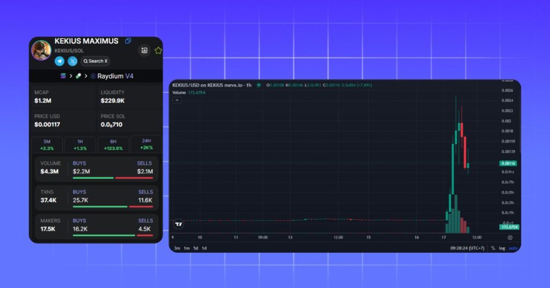The width and height of the screenshot is (550, 288).
Task: Click the PRICE USD $0.00117 value
Action: click(47, 125)
